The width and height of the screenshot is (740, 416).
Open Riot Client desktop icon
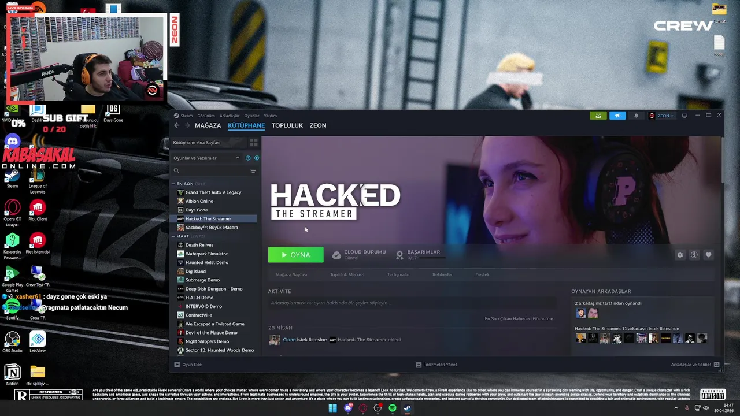(38, 210)
